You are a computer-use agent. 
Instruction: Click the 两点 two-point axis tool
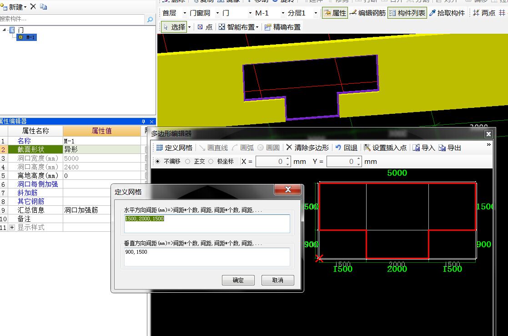coord(484,13)
